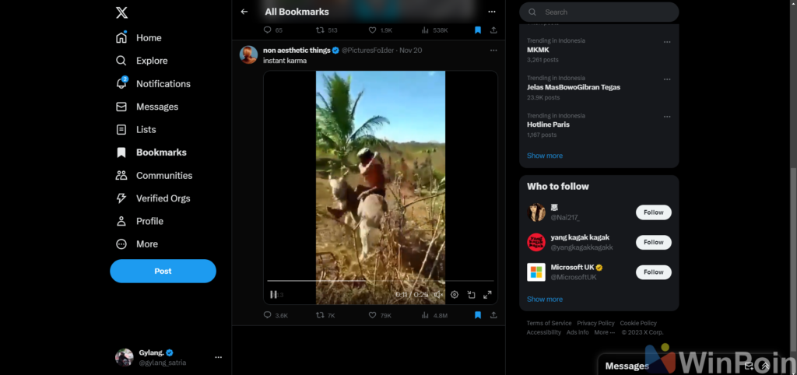797x375 pixels.
Task: Open the X logo home
Action: click(121, 12)
